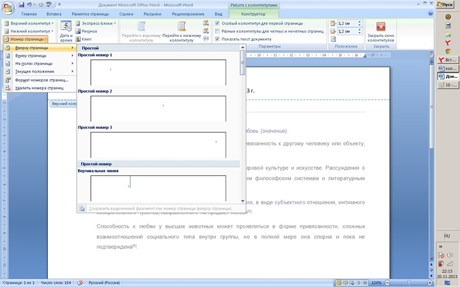Open the Экспресс-блоки dropdown
Screen dimensions: 460x287
(x=96, y=23)
